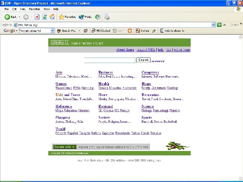Open the News category

tap(103, 95)
